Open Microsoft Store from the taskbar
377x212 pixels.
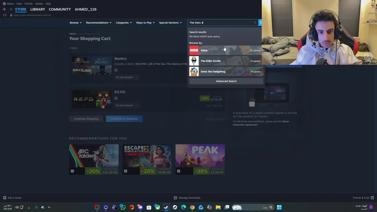tap(149, 207)
